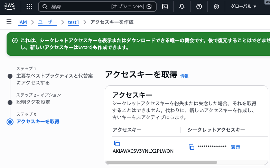Click the horizontal scrollbar under table
The height and width of the screenshot is (168, 270).
coord(162,162)
